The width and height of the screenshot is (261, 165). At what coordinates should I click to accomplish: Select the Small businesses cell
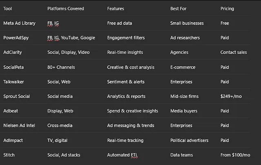point(187,23)
